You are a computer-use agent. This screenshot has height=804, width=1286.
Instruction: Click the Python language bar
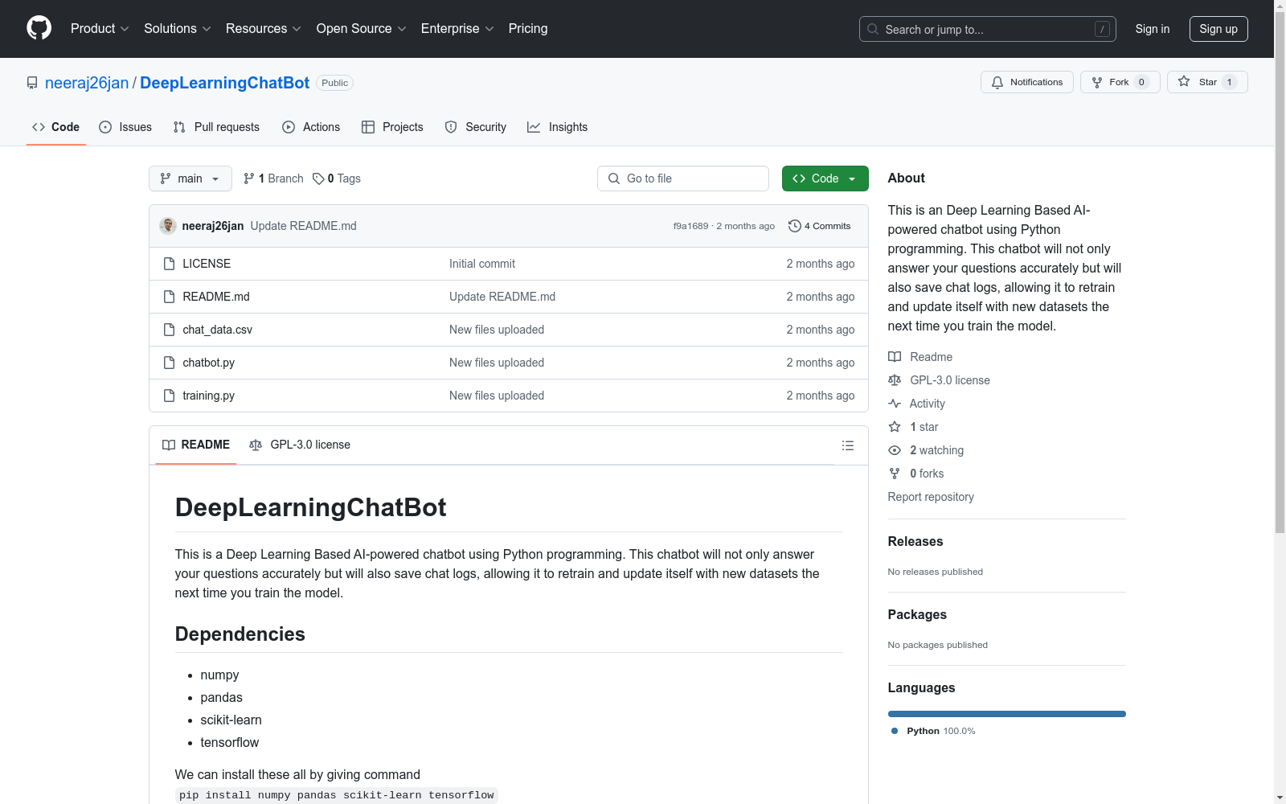1007,714
